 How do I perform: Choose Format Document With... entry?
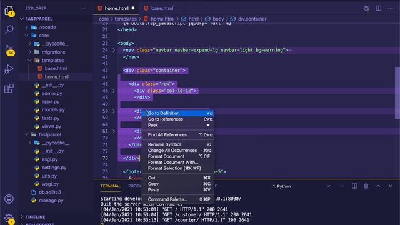tap(178, 162)
